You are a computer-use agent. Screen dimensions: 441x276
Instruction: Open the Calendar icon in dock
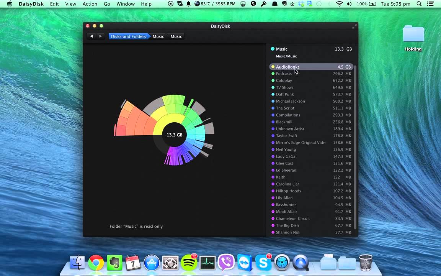(133, 263)
